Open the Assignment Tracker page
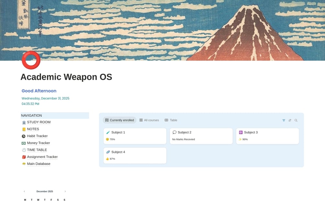 pyautogui.click(x=42, y=157)
